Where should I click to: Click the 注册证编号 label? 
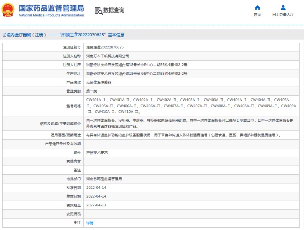click(72, 47)
